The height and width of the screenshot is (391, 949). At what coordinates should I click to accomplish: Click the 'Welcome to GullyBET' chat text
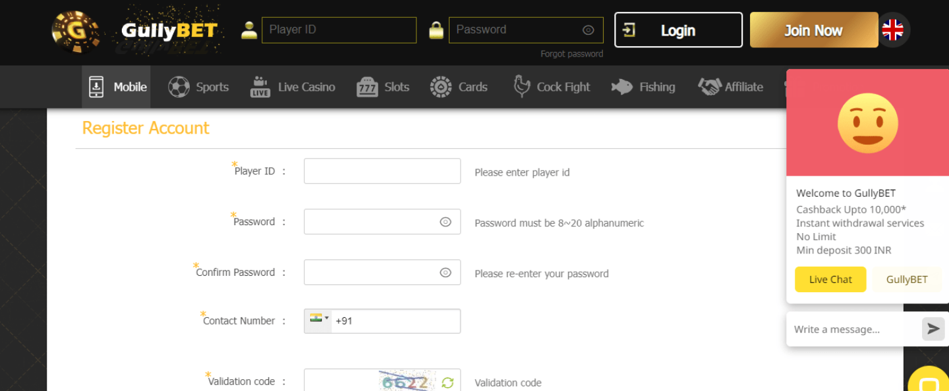pyautogui.click(x=846, y=194)
